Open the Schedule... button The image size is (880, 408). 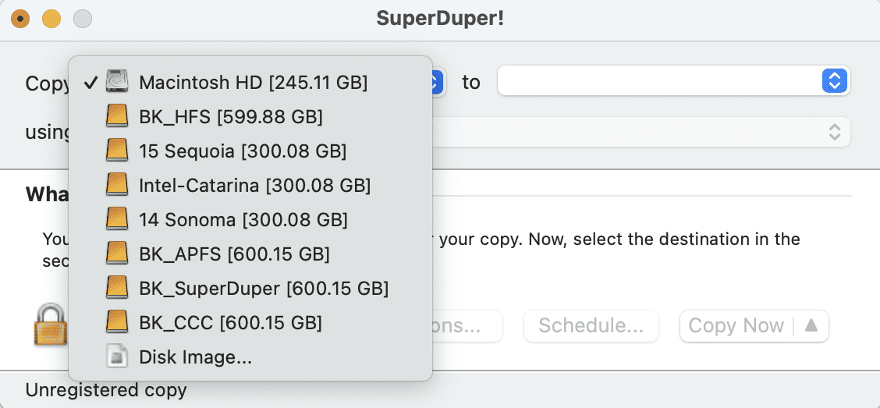(x=591, y=325)
